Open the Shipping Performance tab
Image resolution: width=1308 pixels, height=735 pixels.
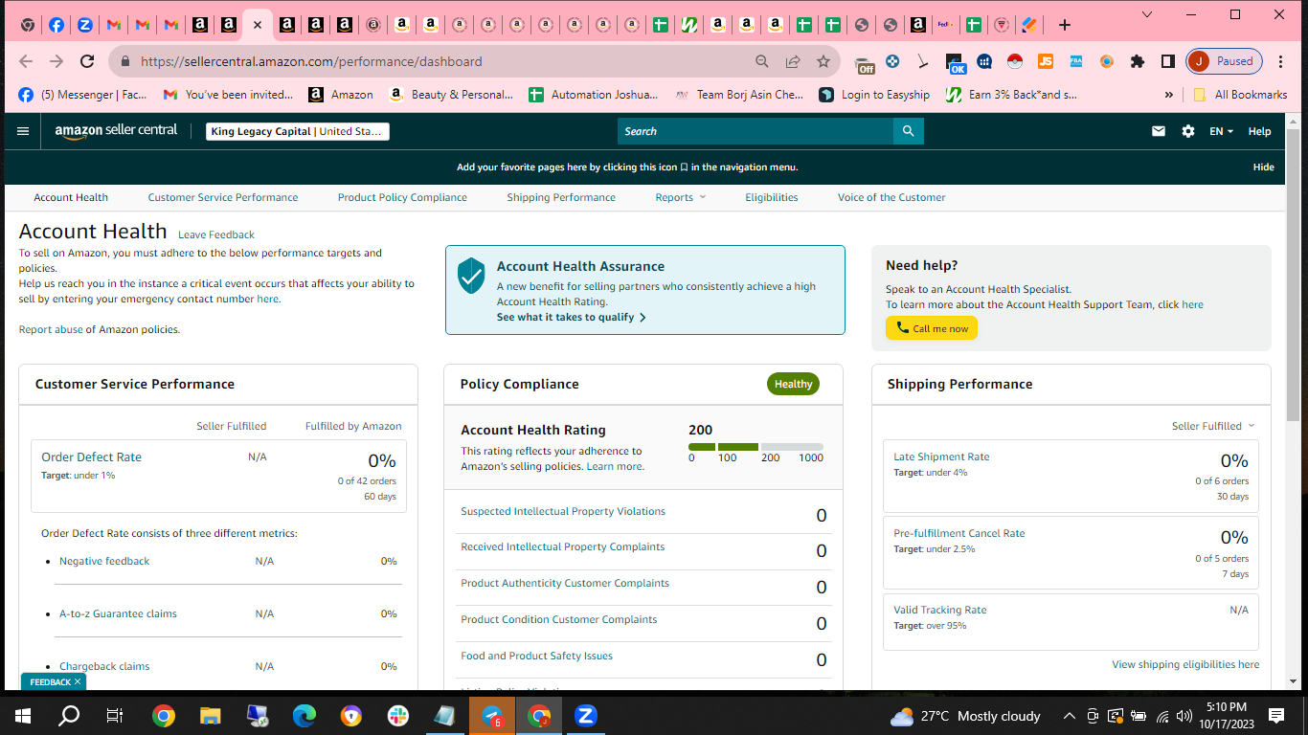click(561, 197)
